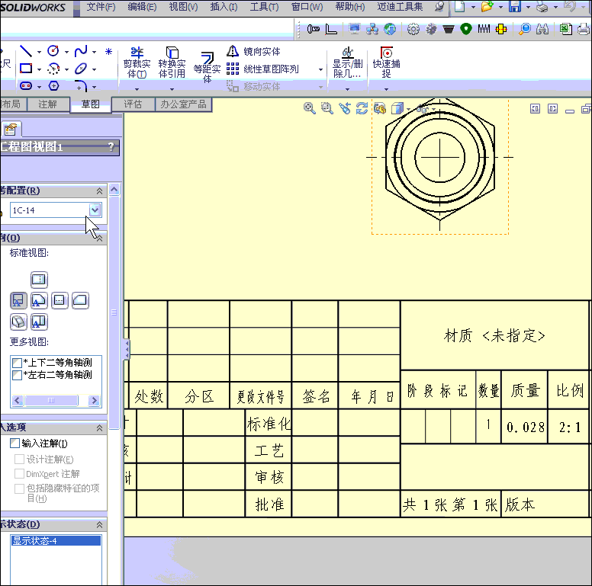Select the Point sketch tool (blue asterisk)
This screenshot has width=592, height=586.
(109, 51)
